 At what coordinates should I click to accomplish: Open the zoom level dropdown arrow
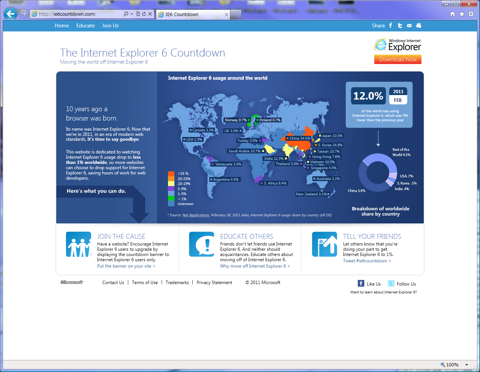[467, 365]
